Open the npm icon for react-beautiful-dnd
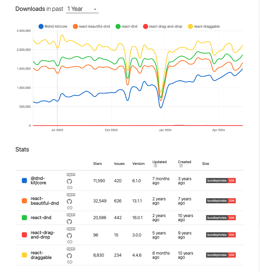Viewport: 260px width, 272px height. click(x=71, y=195)
